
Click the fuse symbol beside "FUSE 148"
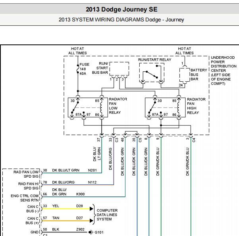(78, 69)
